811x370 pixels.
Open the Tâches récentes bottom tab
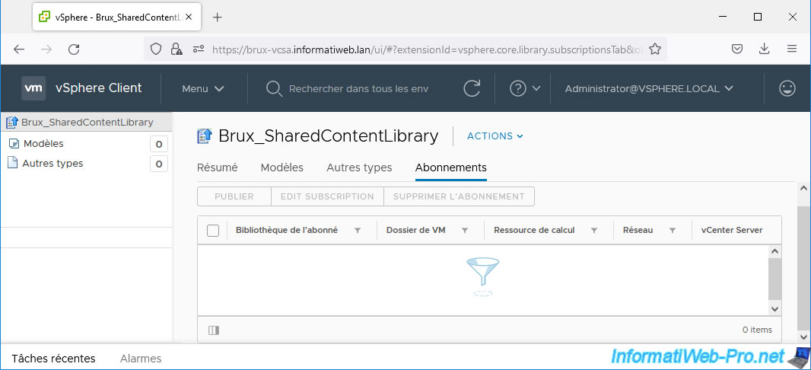(x=53, y=358)
